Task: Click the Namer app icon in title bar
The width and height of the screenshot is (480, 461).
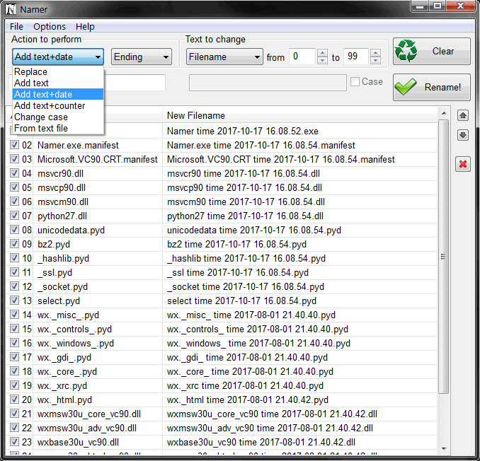Action: [x=11, y=8]
